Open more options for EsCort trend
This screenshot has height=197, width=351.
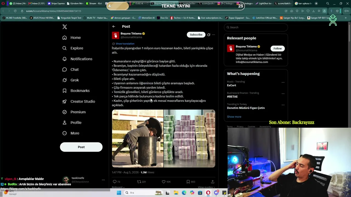[x=283, y=82]
